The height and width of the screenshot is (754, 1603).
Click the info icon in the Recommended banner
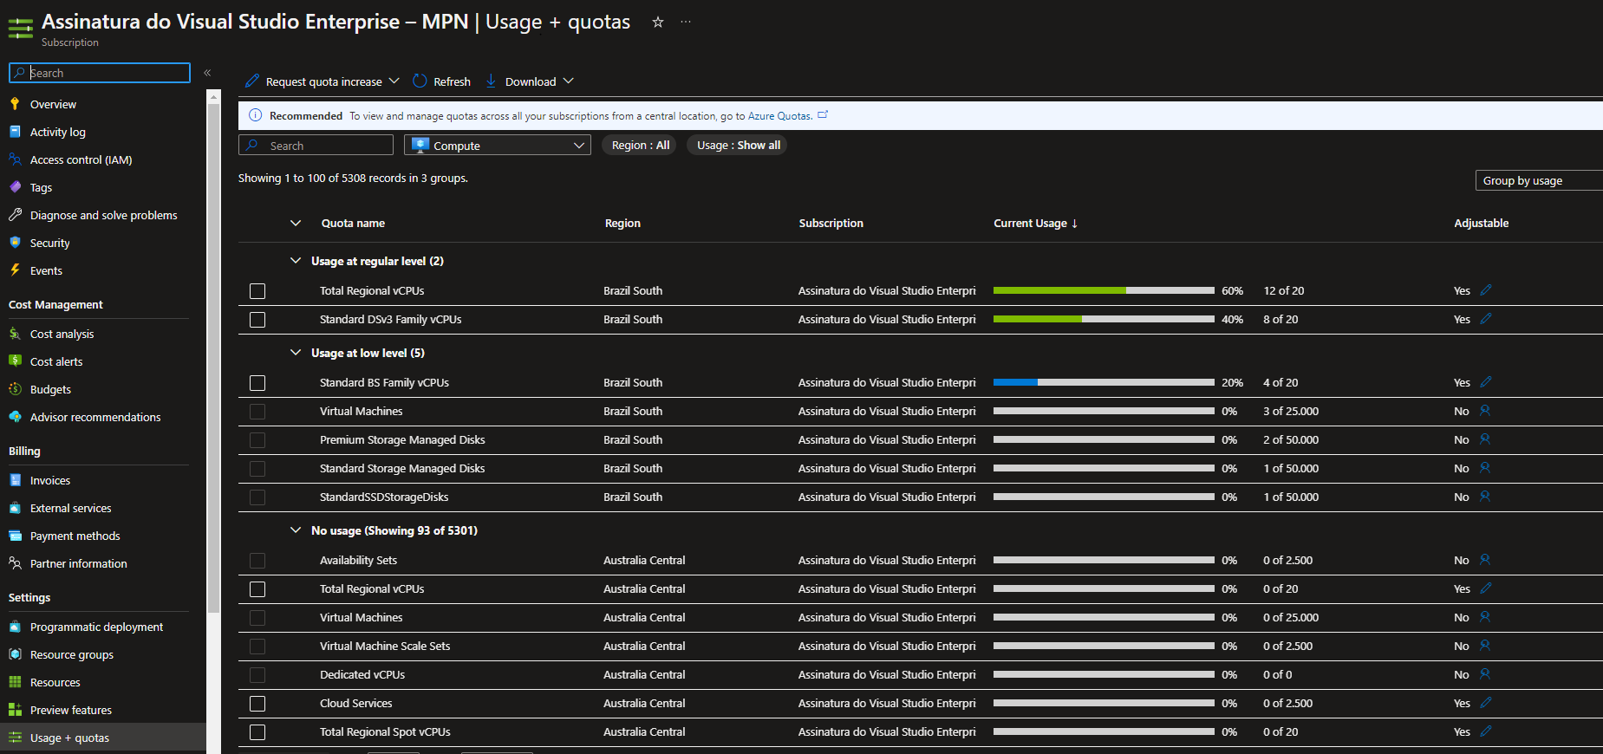pyautogui.click(x=256, y=115)
